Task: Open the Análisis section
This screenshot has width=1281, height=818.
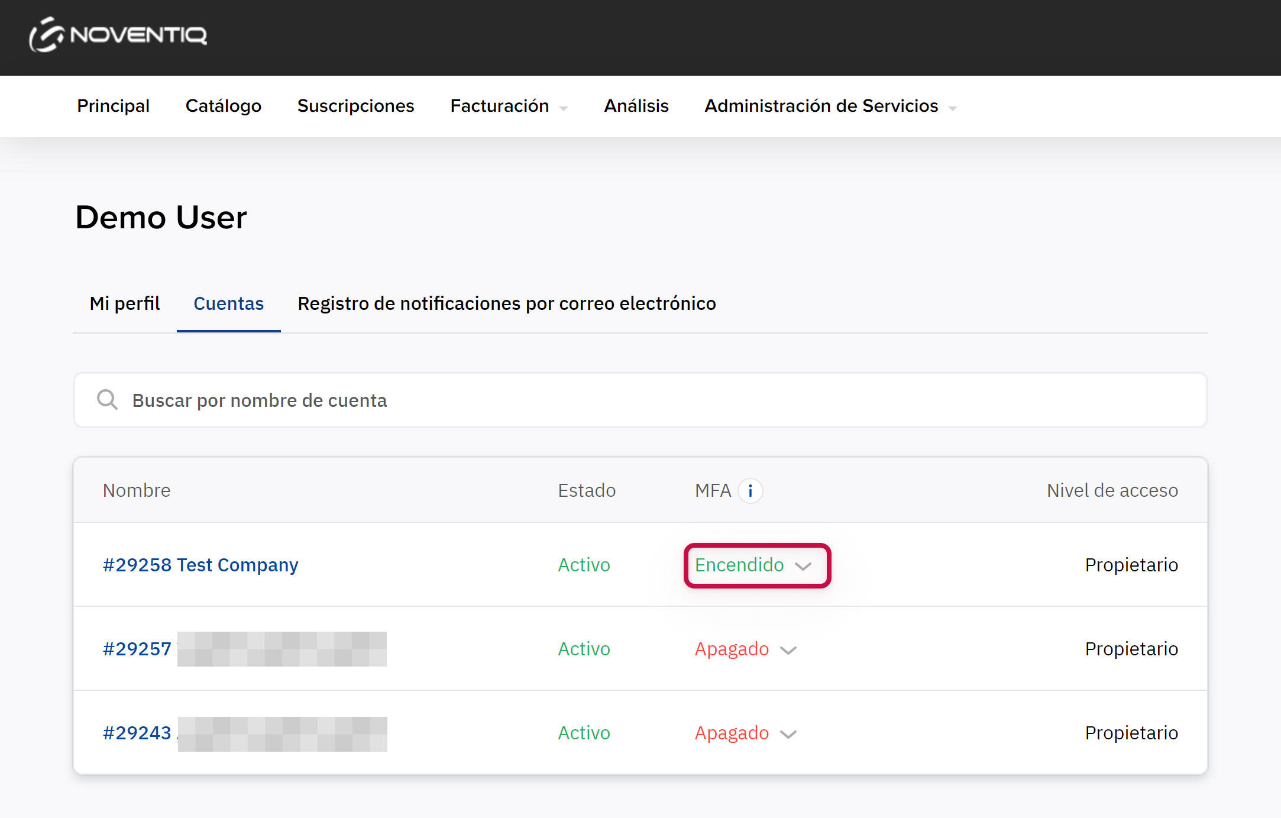Action: (636, 106)
